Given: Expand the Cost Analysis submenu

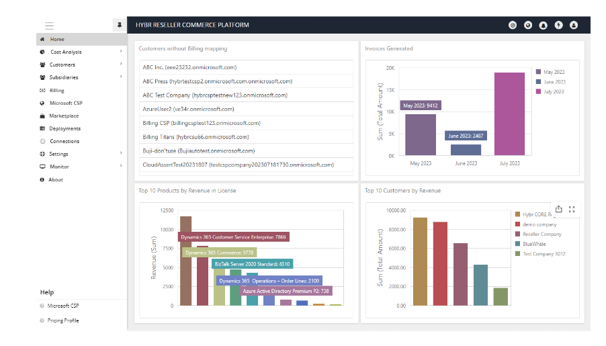Looking at the screenshot, I should [x=121, y=52].
